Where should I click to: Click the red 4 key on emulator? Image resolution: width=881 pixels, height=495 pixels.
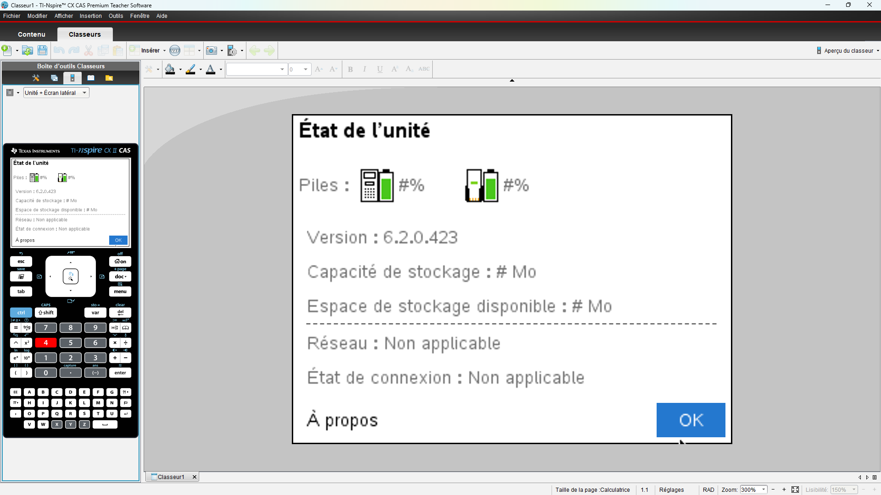click(46, 343)
